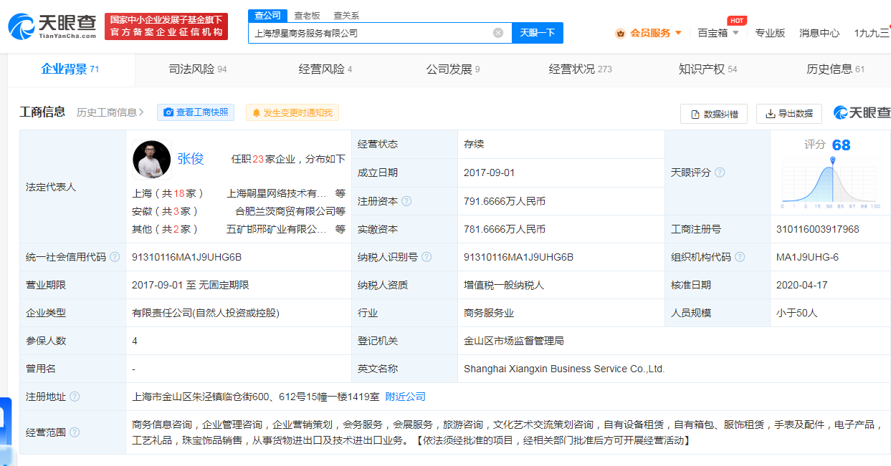Open the 会员服务 dropdown arrow
This screenshot has height=466, width=891.
coord(679,33)
